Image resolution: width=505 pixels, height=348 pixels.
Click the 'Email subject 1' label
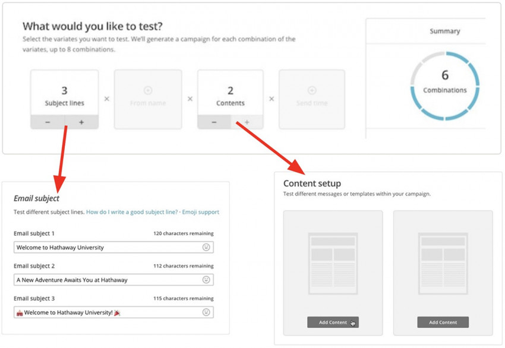[x=34, y=233]
